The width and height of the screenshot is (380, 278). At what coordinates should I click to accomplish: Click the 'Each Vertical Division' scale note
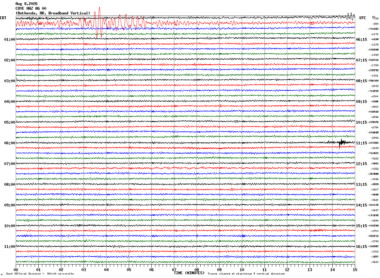click(40, 274)
